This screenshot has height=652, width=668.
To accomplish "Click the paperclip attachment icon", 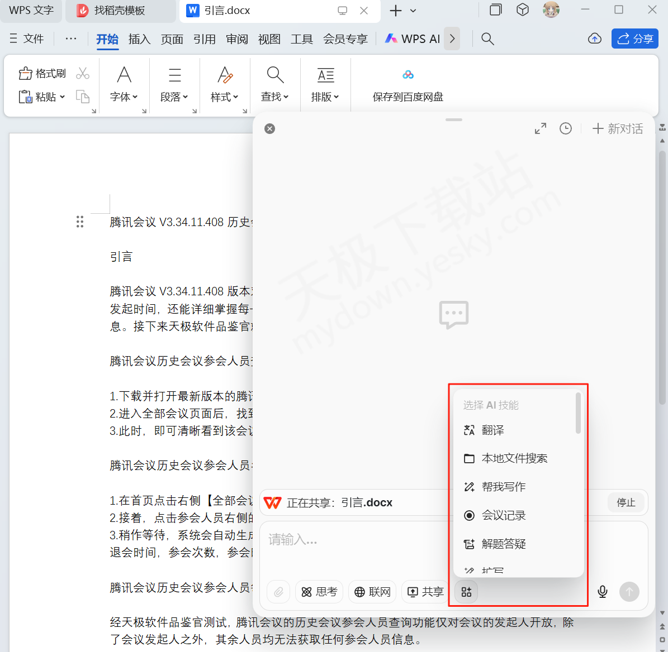I will point(278,592).
